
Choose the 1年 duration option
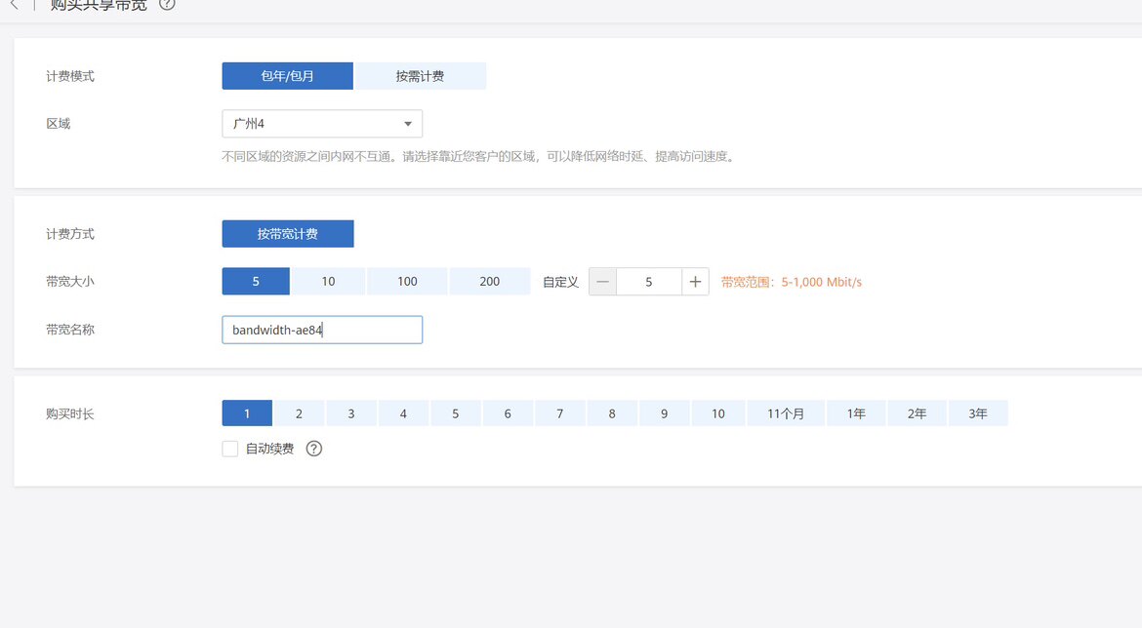[x=857, y=413]
